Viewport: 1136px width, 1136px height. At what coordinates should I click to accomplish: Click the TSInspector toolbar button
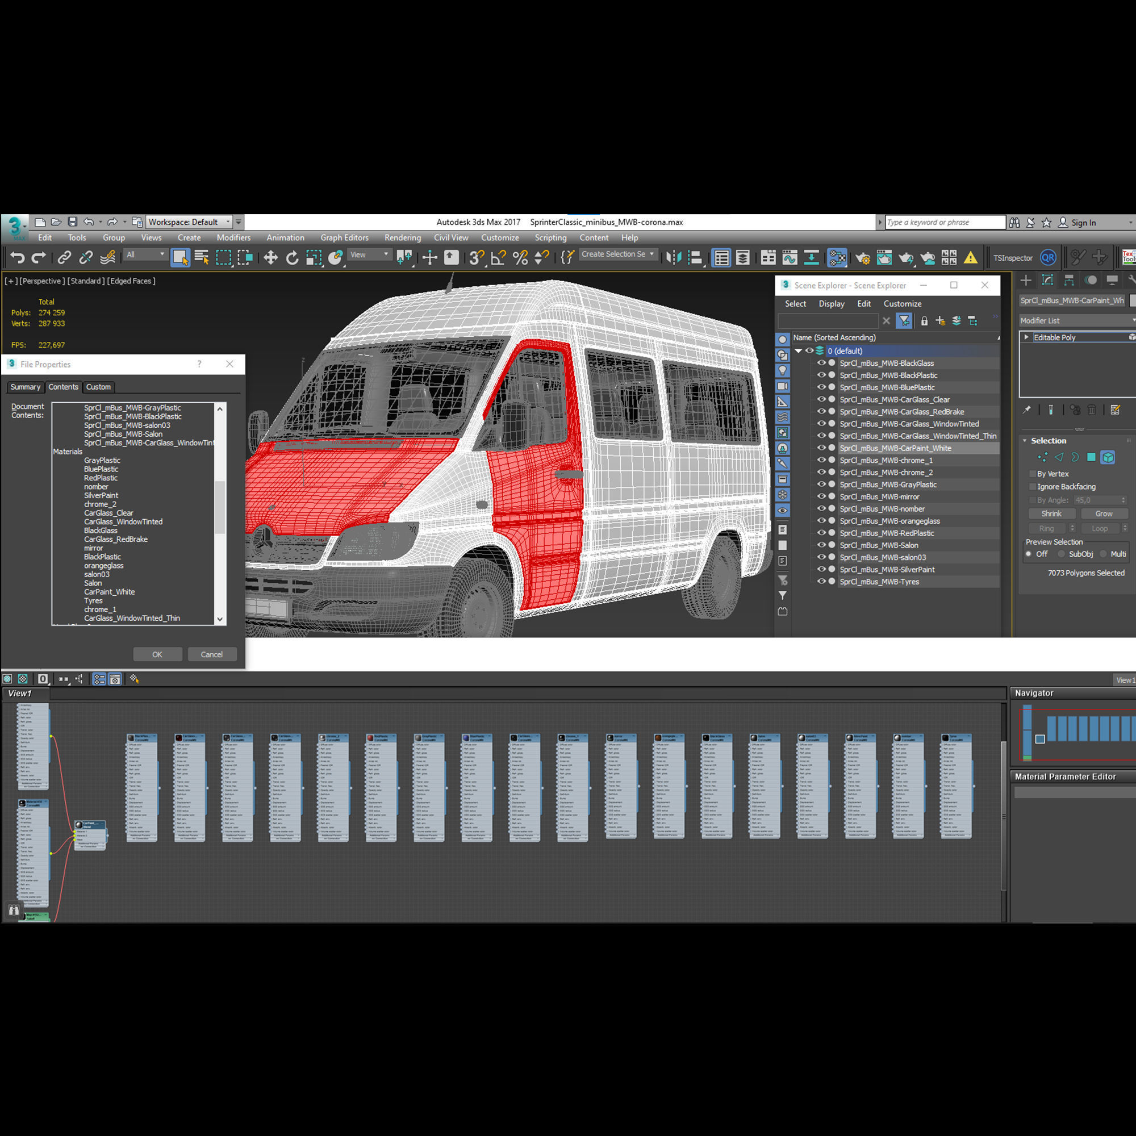point(1013,257)
